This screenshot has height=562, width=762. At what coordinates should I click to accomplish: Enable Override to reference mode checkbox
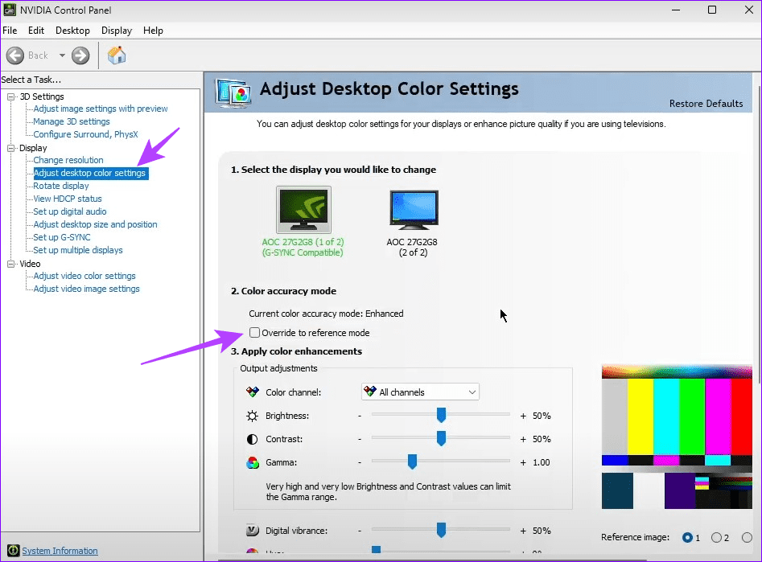pos(254,333)
